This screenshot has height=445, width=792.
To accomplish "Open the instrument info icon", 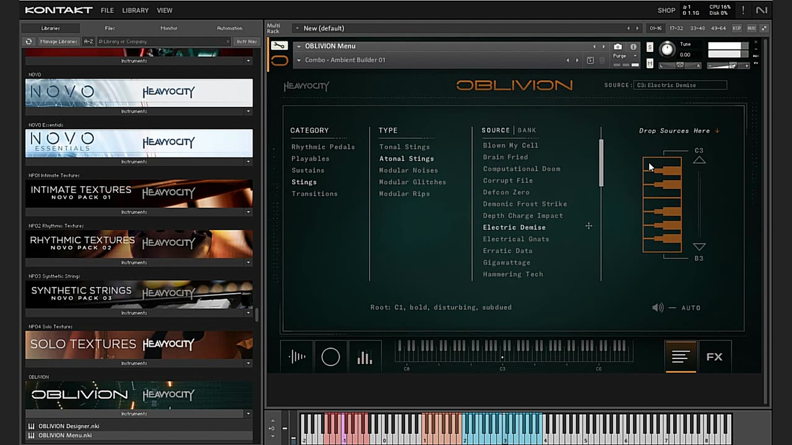I will [x=633, y=46].
